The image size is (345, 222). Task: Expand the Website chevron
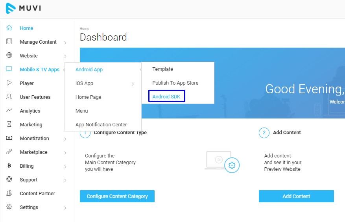[x=65, y=56]
